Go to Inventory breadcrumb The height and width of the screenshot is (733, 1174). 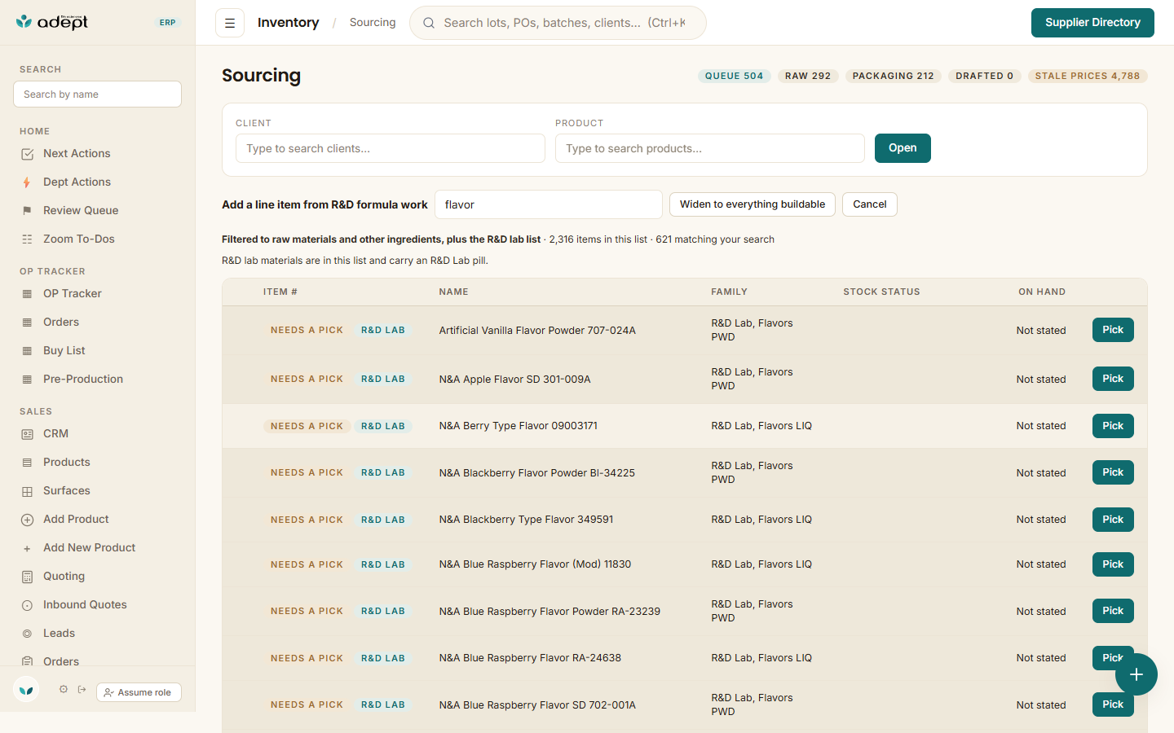tap(288, 23)
